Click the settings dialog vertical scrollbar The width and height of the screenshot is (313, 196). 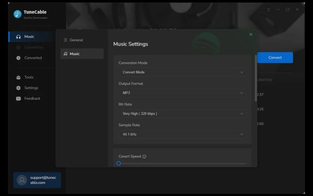[x=256, y=78]
